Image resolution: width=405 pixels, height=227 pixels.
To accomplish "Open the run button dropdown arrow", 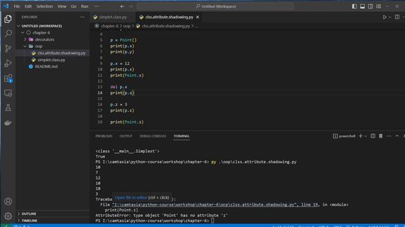I will pyautogui.click(x=390, y=17).
